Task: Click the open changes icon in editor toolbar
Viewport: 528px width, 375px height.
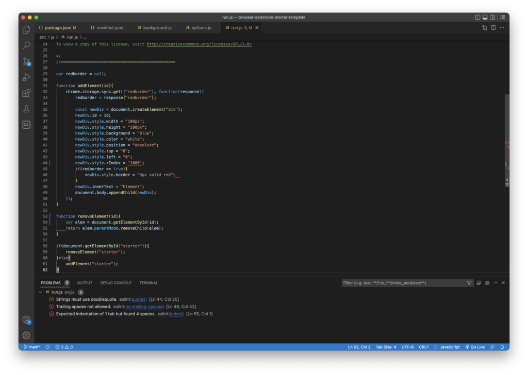Action: point(485,28)
